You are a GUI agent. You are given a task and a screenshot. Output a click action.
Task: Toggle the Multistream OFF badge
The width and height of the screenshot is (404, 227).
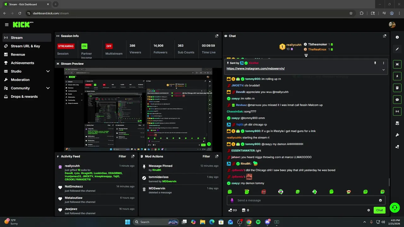point(109,46)
